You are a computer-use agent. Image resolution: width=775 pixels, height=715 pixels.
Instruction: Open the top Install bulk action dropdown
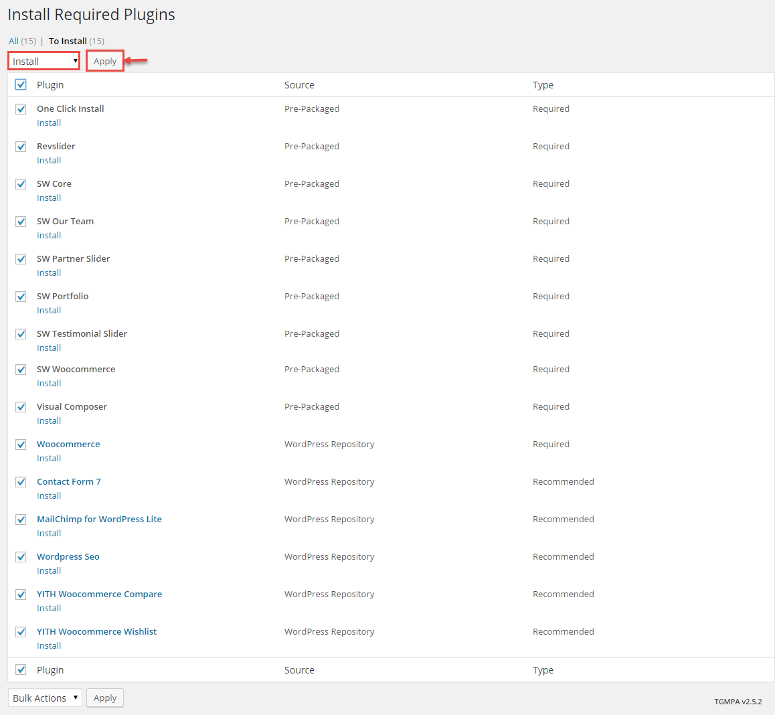click(x=44, y=62)
